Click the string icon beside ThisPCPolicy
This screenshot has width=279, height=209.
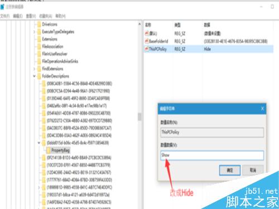pos(147,49)
